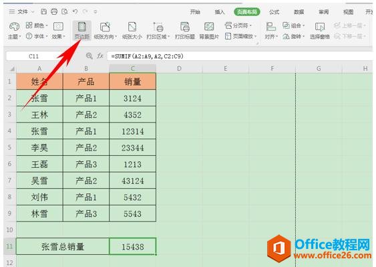Screen dimensions: 376x267
Task: Click header cell 姓名
Action: click(39, 82)
